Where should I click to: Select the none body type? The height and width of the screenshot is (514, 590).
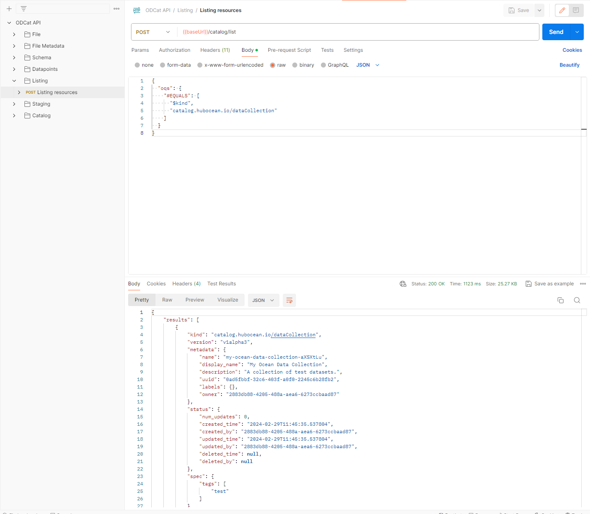[x=144, y=65]
